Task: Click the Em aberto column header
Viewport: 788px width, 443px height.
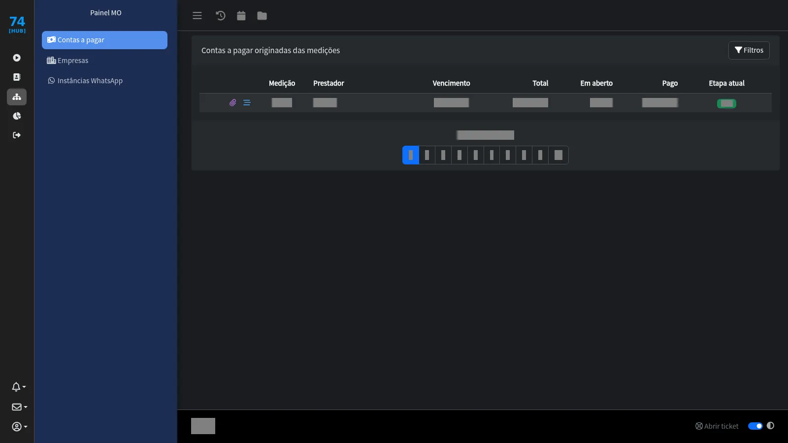Action: (x=596, y=83)
